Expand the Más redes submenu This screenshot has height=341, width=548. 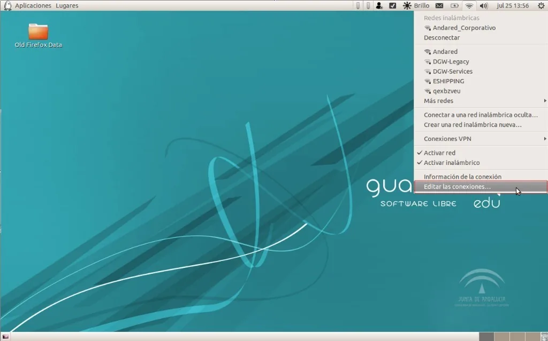[x=481, y=101]
